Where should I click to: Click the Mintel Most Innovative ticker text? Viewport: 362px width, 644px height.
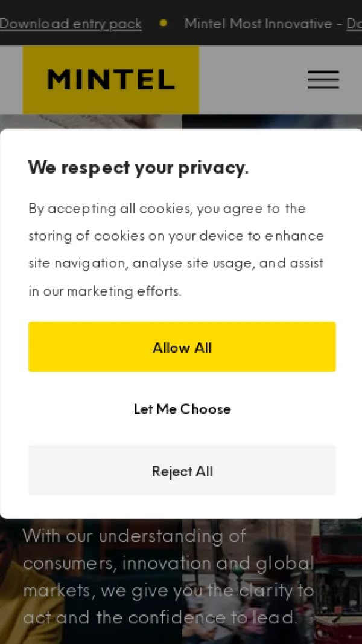pyautogui.click(x=258, y=24)
